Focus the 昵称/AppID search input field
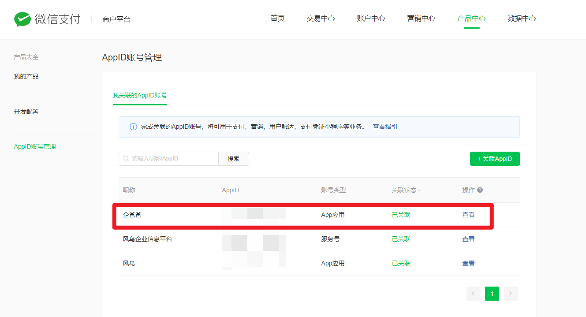The image size is (586, 317). [169, 159]
